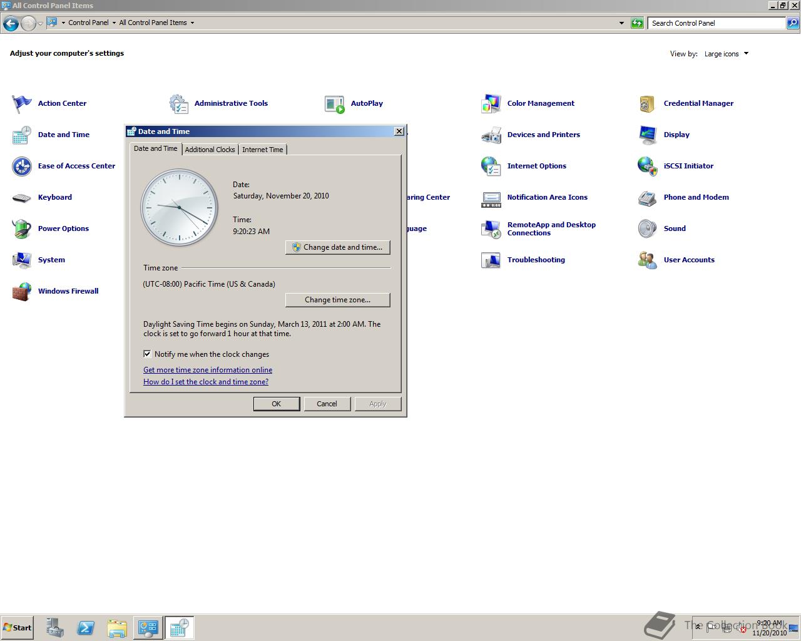
Task: Click the Credential Manager text link
Action: (x=698, y=103)
